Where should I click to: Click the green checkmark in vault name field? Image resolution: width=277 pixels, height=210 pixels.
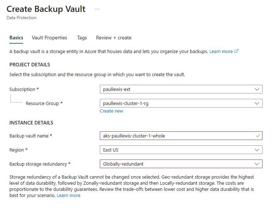(x=258, y=136)
